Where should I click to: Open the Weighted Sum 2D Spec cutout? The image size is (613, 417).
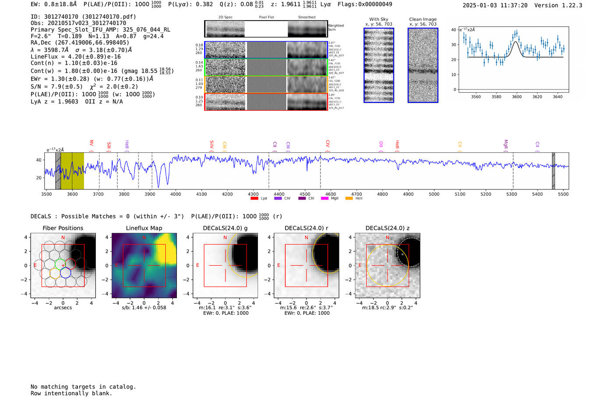tap(225, 29)
